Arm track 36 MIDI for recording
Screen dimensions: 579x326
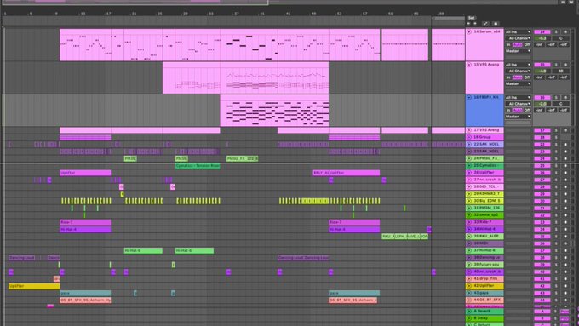click(x=565, y=243)
